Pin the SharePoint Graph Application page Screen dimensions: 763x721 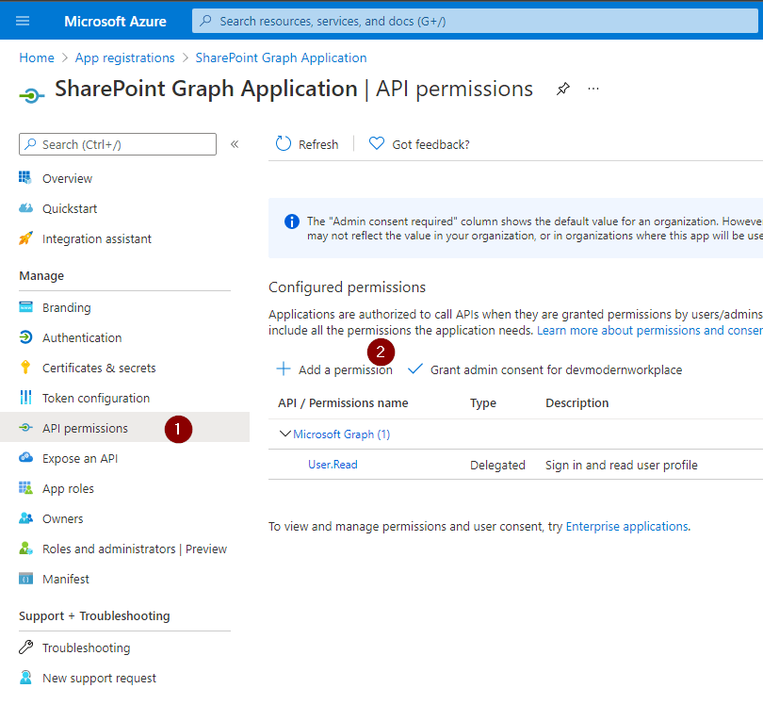[x=562, y=89]
